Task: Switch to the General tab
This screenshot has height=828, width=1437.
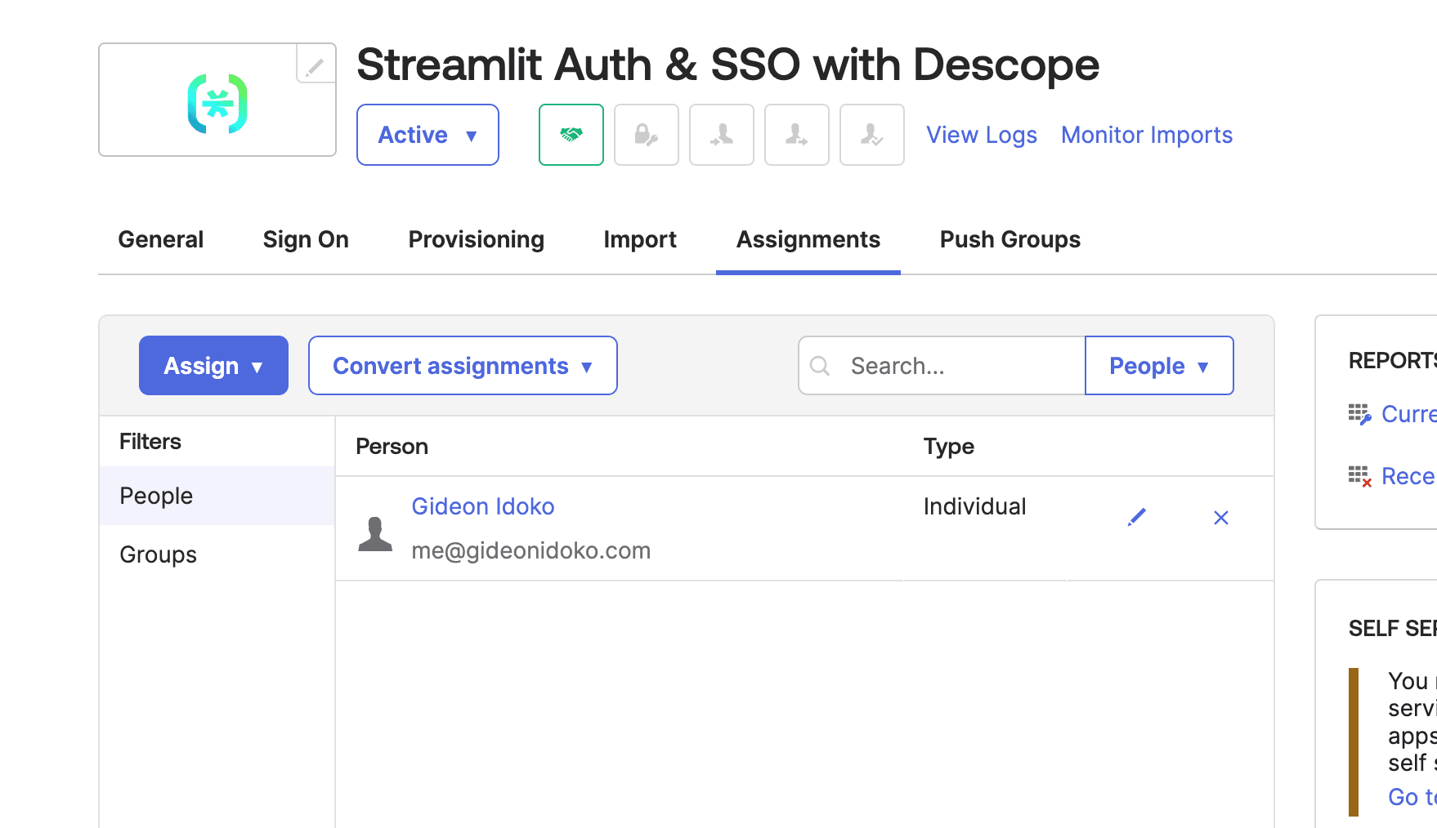Action: coord(161,239)
